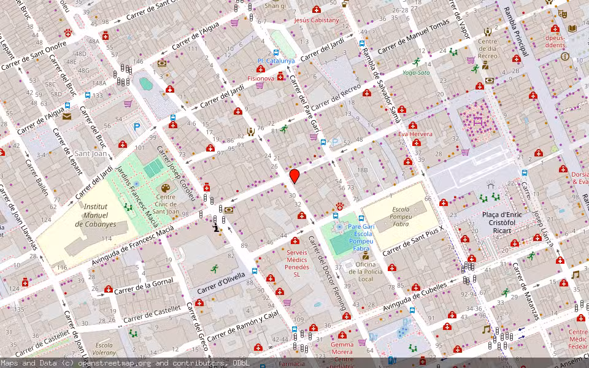The height and width of the screenshot is (368, 589).
Task: Click the Centre Cívic de Sant Joan label
Action: [166, 204]
